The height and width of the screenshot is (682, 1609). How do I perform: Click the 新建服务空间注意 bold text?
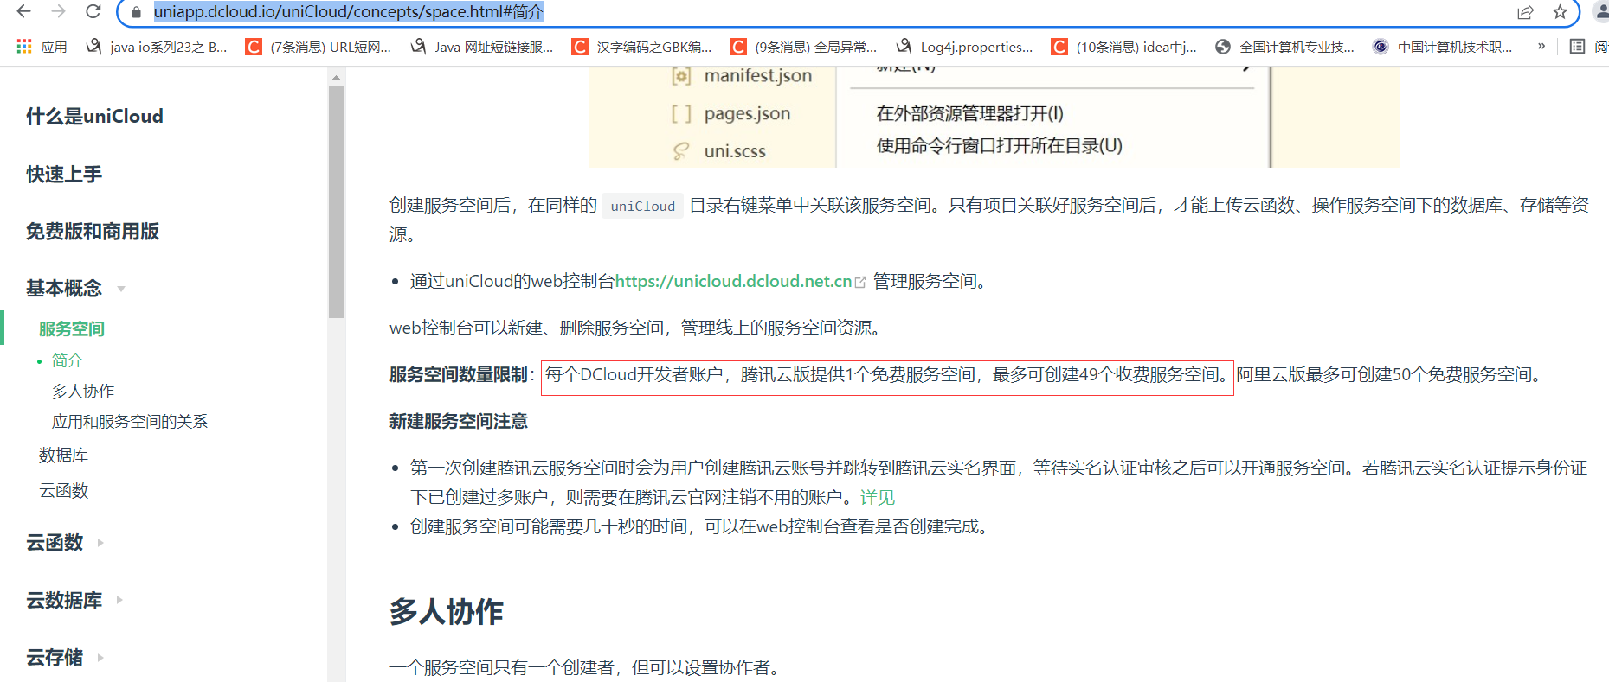click(459, 422)
